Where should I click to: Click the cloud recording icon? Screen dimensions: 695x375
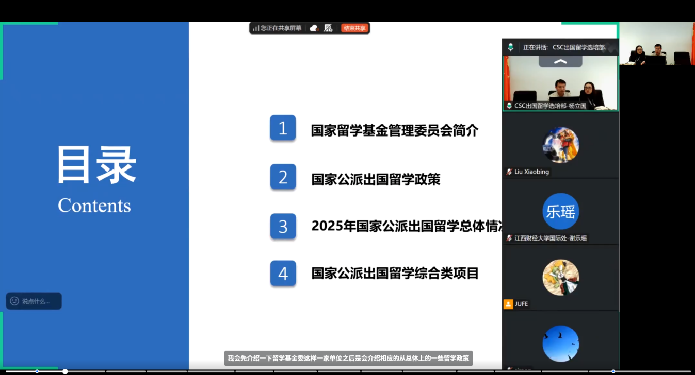[x=314, y=28]
